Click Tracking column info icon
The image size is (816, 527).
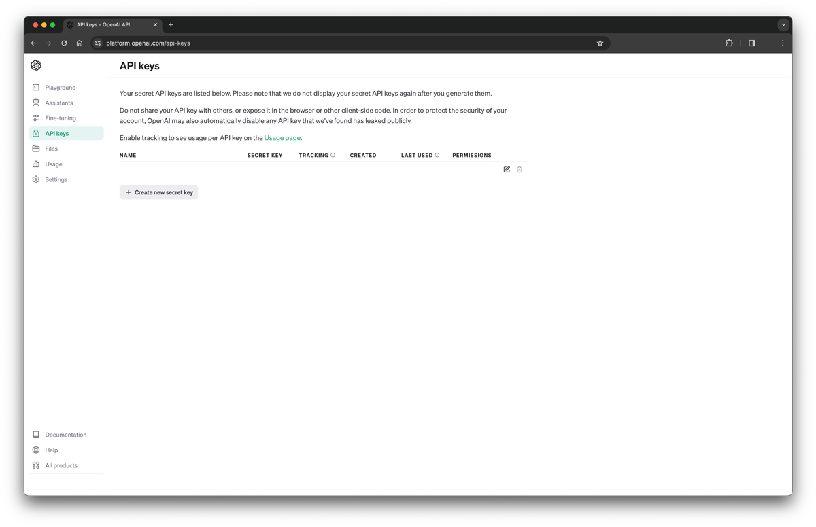point(333,155)
